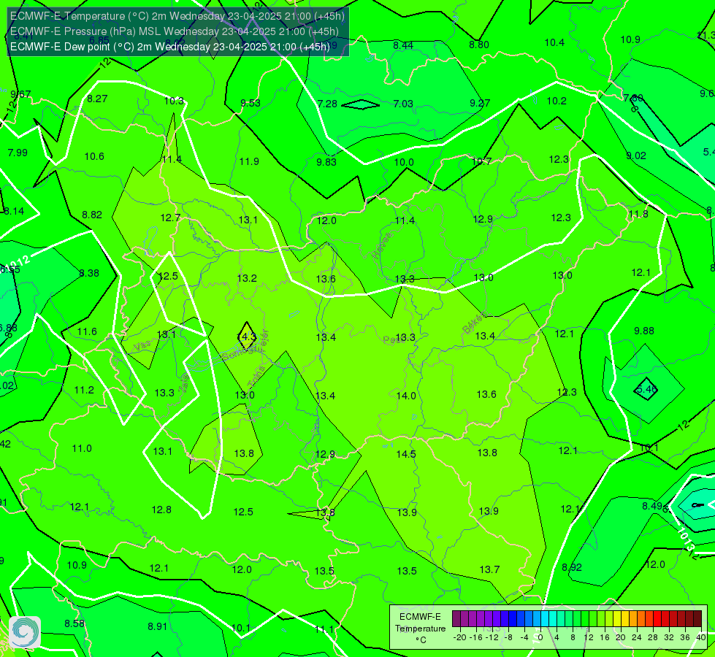Click the 12.7 temperature value
Viewport: 715px width, 657px height.
pos(170,218)
